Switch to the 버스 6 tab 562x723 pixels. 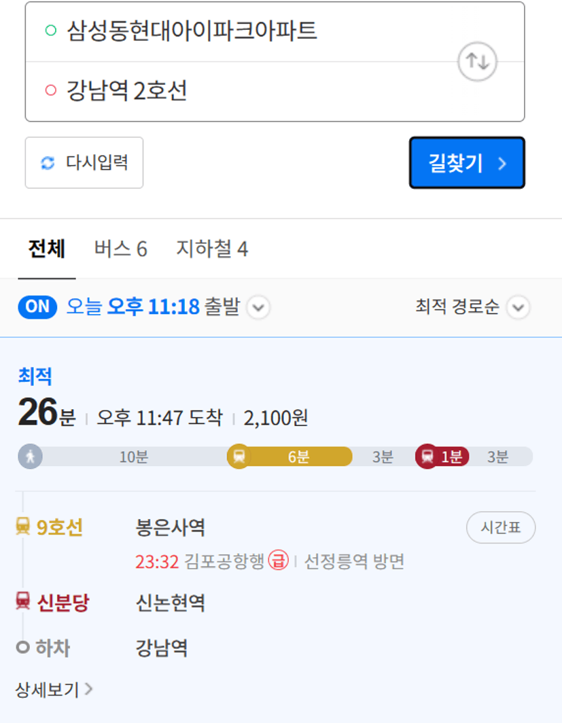coord(121,249)
